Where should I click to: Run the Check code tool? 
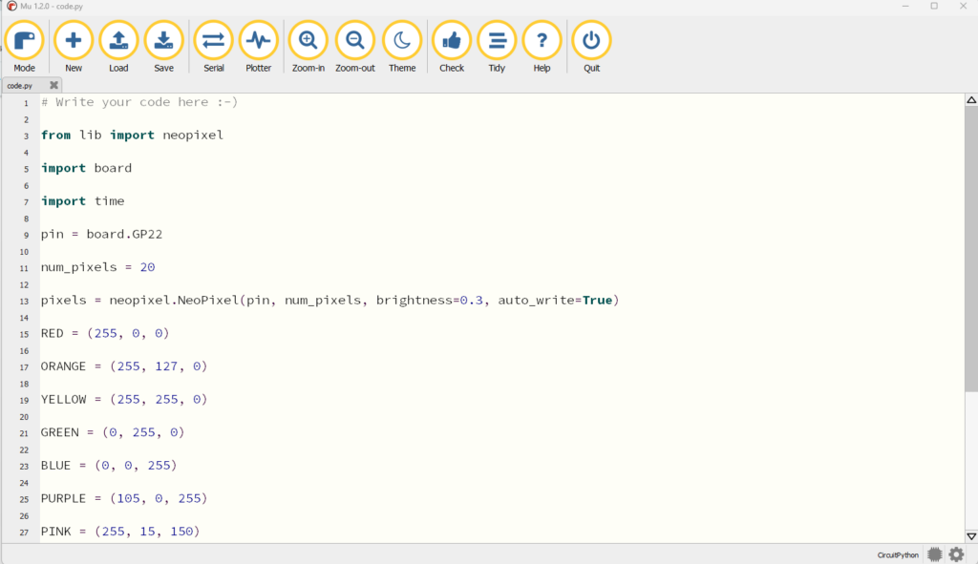[452, 41]
